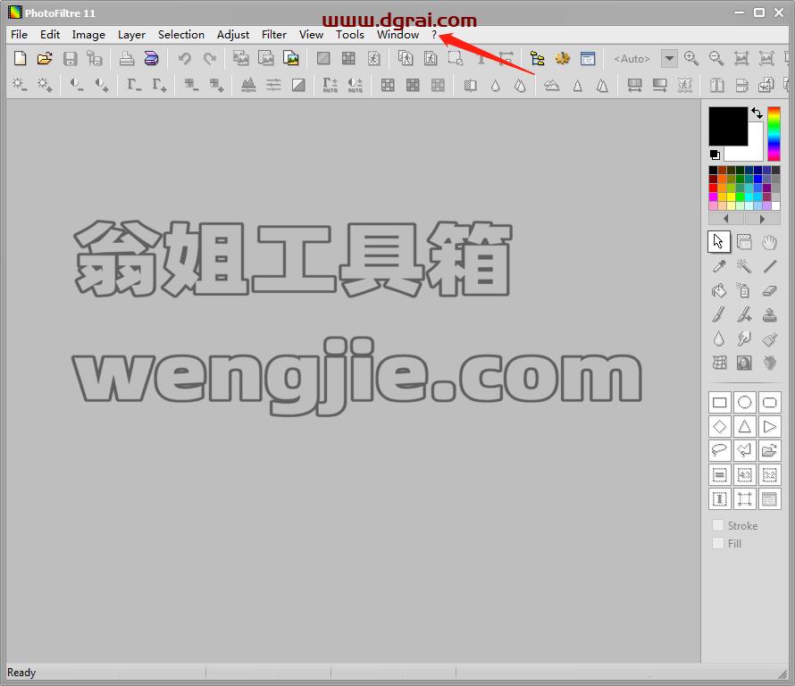Open the Filter menu
The width and height of the screenshot is (795, 686).
tap(274, 35)
